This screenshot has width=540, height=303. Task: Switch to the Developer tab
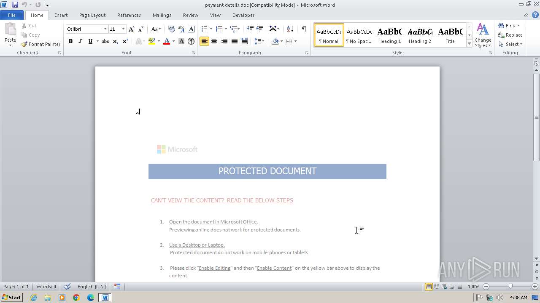243,15
